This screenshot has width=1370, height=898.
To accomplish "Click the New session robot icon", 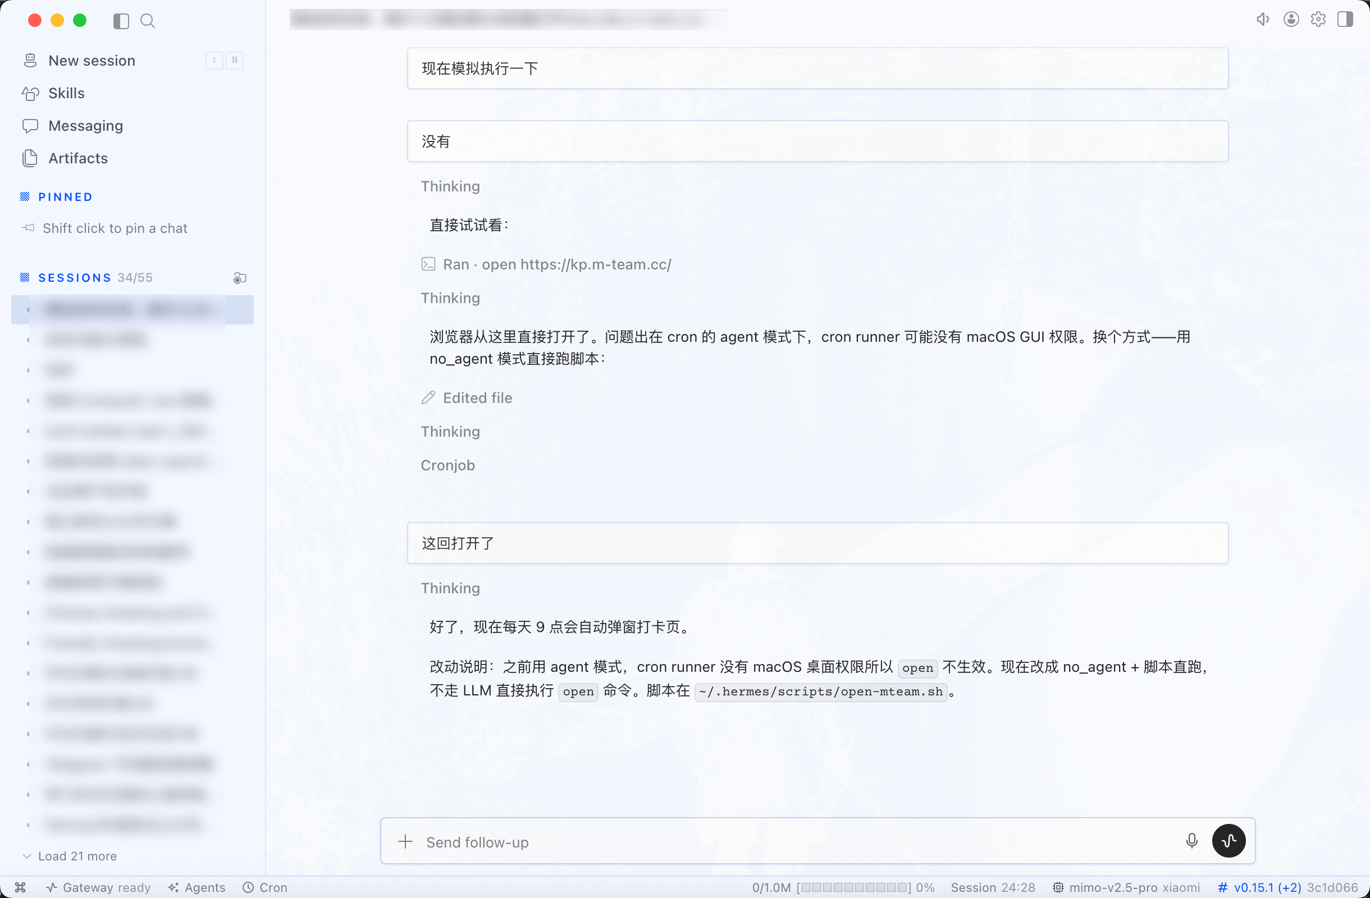I will 30,61.
